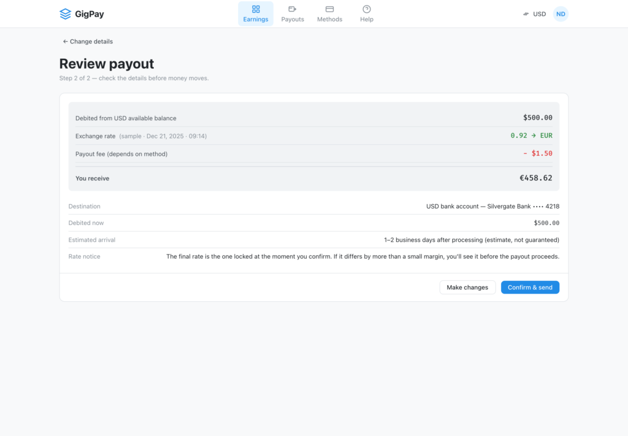This screenshot has width=628, height=436.
Task: Select the Review payout heading
Action: [x=107, y=64]
